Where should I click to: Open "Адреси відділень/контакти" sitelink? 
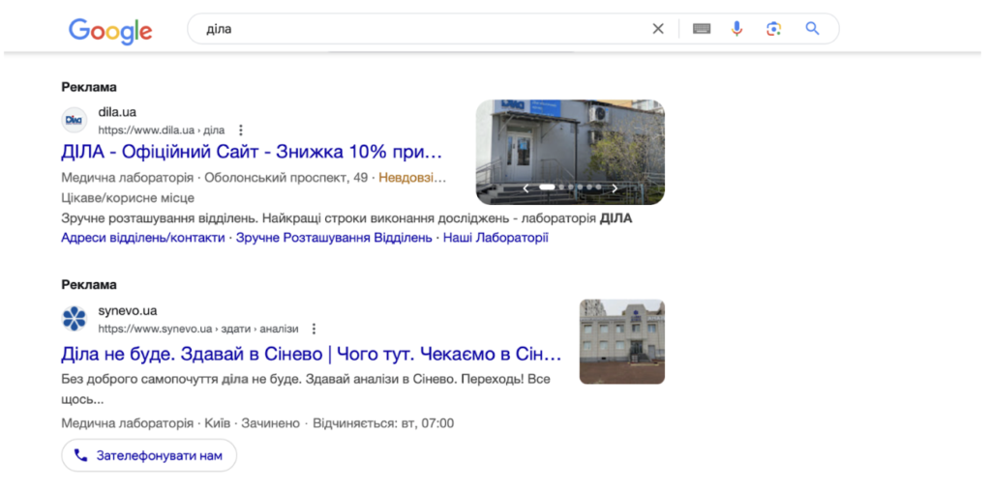143,238
